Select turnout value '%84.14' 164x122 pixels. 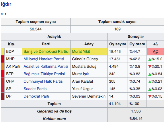(136, 119)
